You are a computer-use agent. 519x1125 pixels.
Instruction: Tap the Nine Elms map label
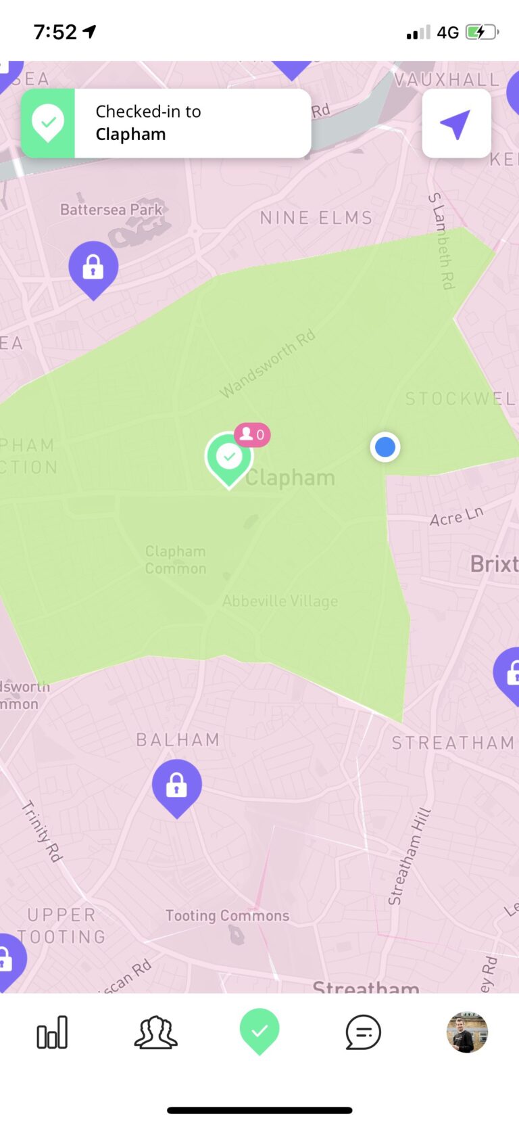click(x=316, y=218)
